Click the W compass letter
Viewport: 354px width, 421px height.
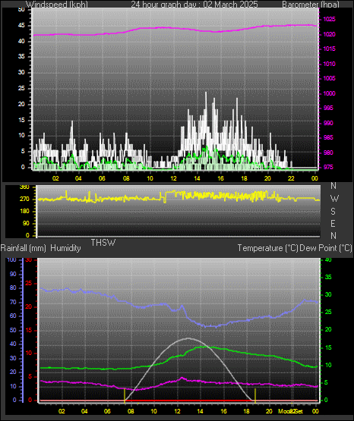coord(334,199)
